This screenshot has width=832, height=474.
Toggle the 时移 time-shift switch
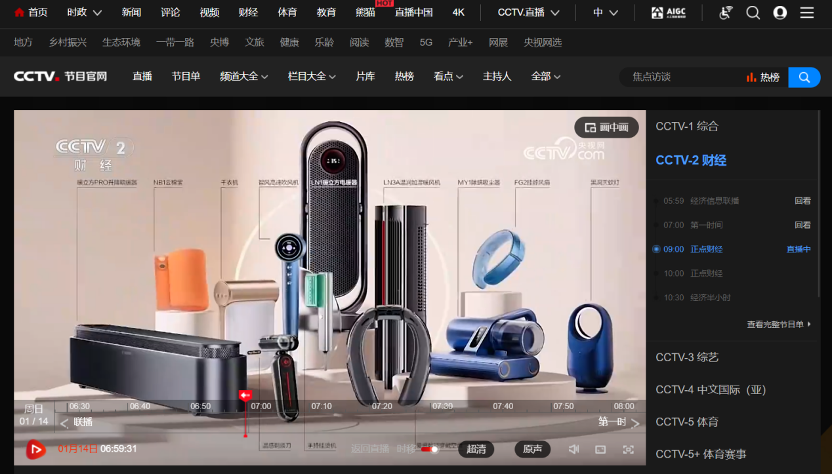(x=430, y=449)
